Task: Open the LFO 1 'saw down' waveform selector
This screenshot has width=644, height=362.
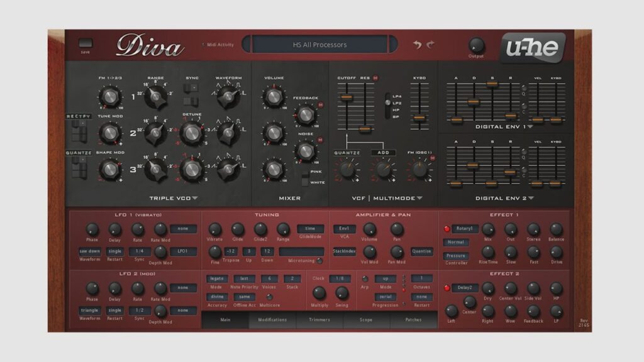Action: (89, 251)
